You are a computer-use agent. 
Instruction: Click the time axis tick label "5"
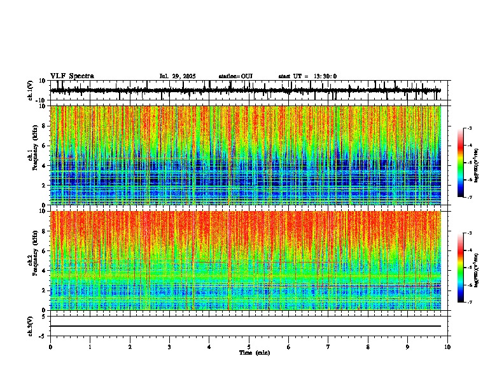tap(249, 347)
